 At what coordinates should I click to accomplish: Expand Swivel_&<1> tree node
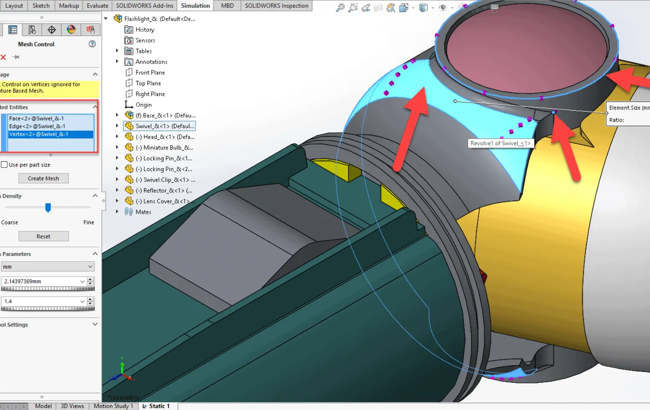pyautogui.click(x=117, y=126)
